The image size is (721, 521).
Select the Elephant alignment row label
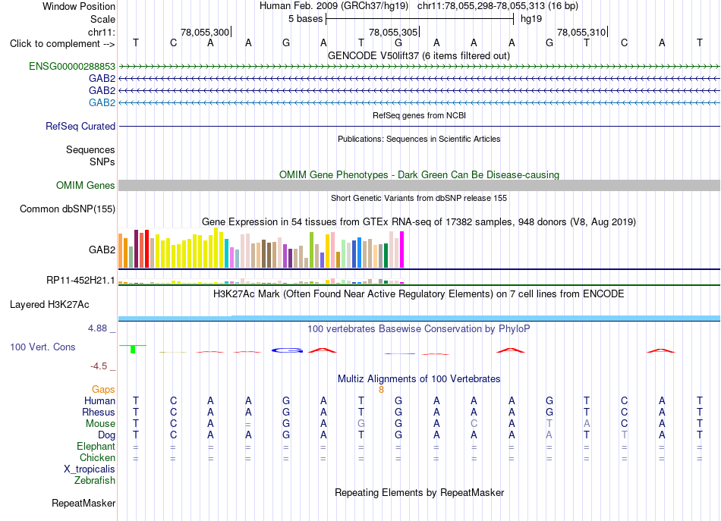pyautogui.click(x=96, y=446)
